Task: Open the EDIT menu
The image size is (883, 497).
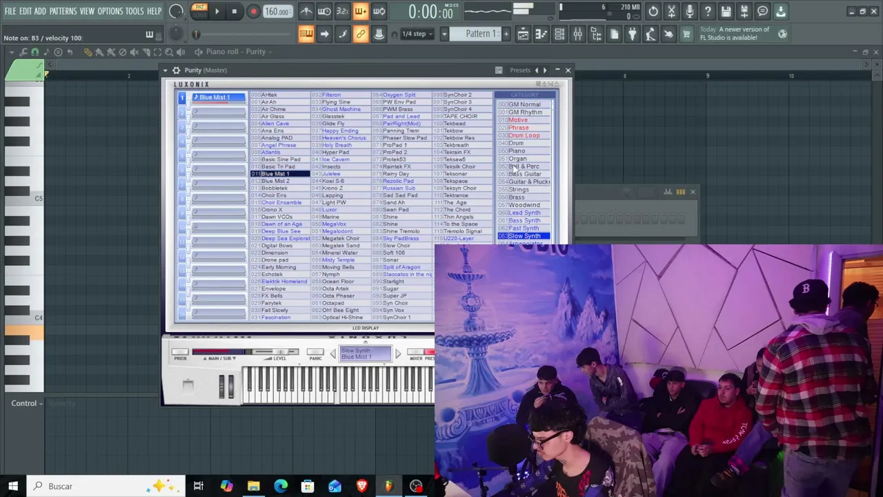Action: click(25, 11)
